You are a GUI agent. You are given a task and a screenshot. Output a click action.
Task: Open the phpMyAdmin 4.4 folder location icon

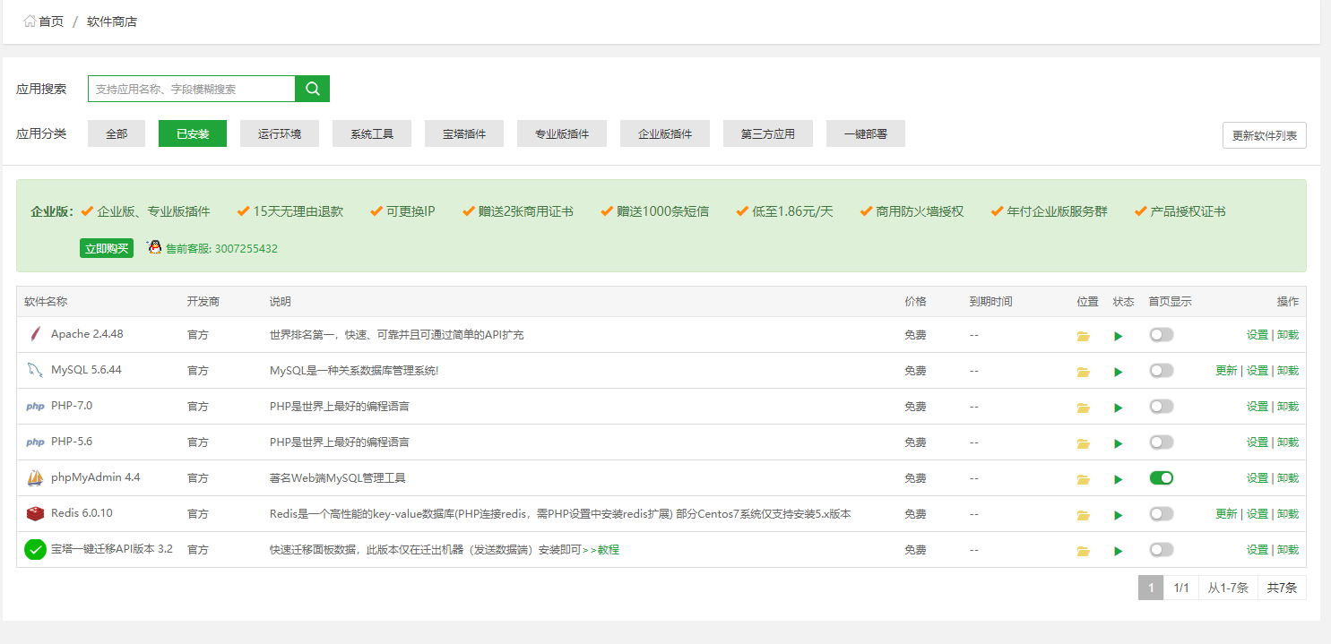(x=1084, y=479)
